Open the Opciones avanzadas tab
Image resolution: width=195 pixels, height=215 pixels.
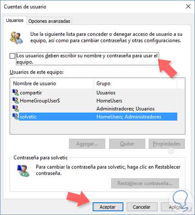click(49, 21)
